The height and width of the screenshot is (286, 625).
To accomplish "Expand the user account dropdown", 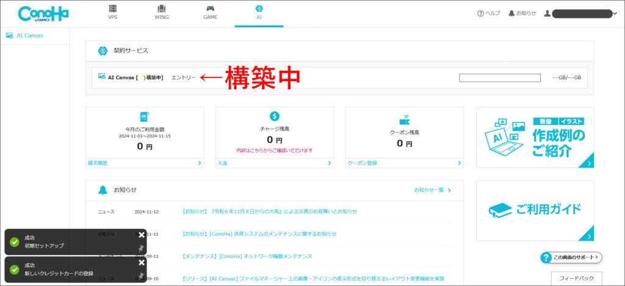I will [x=580, y=13].
